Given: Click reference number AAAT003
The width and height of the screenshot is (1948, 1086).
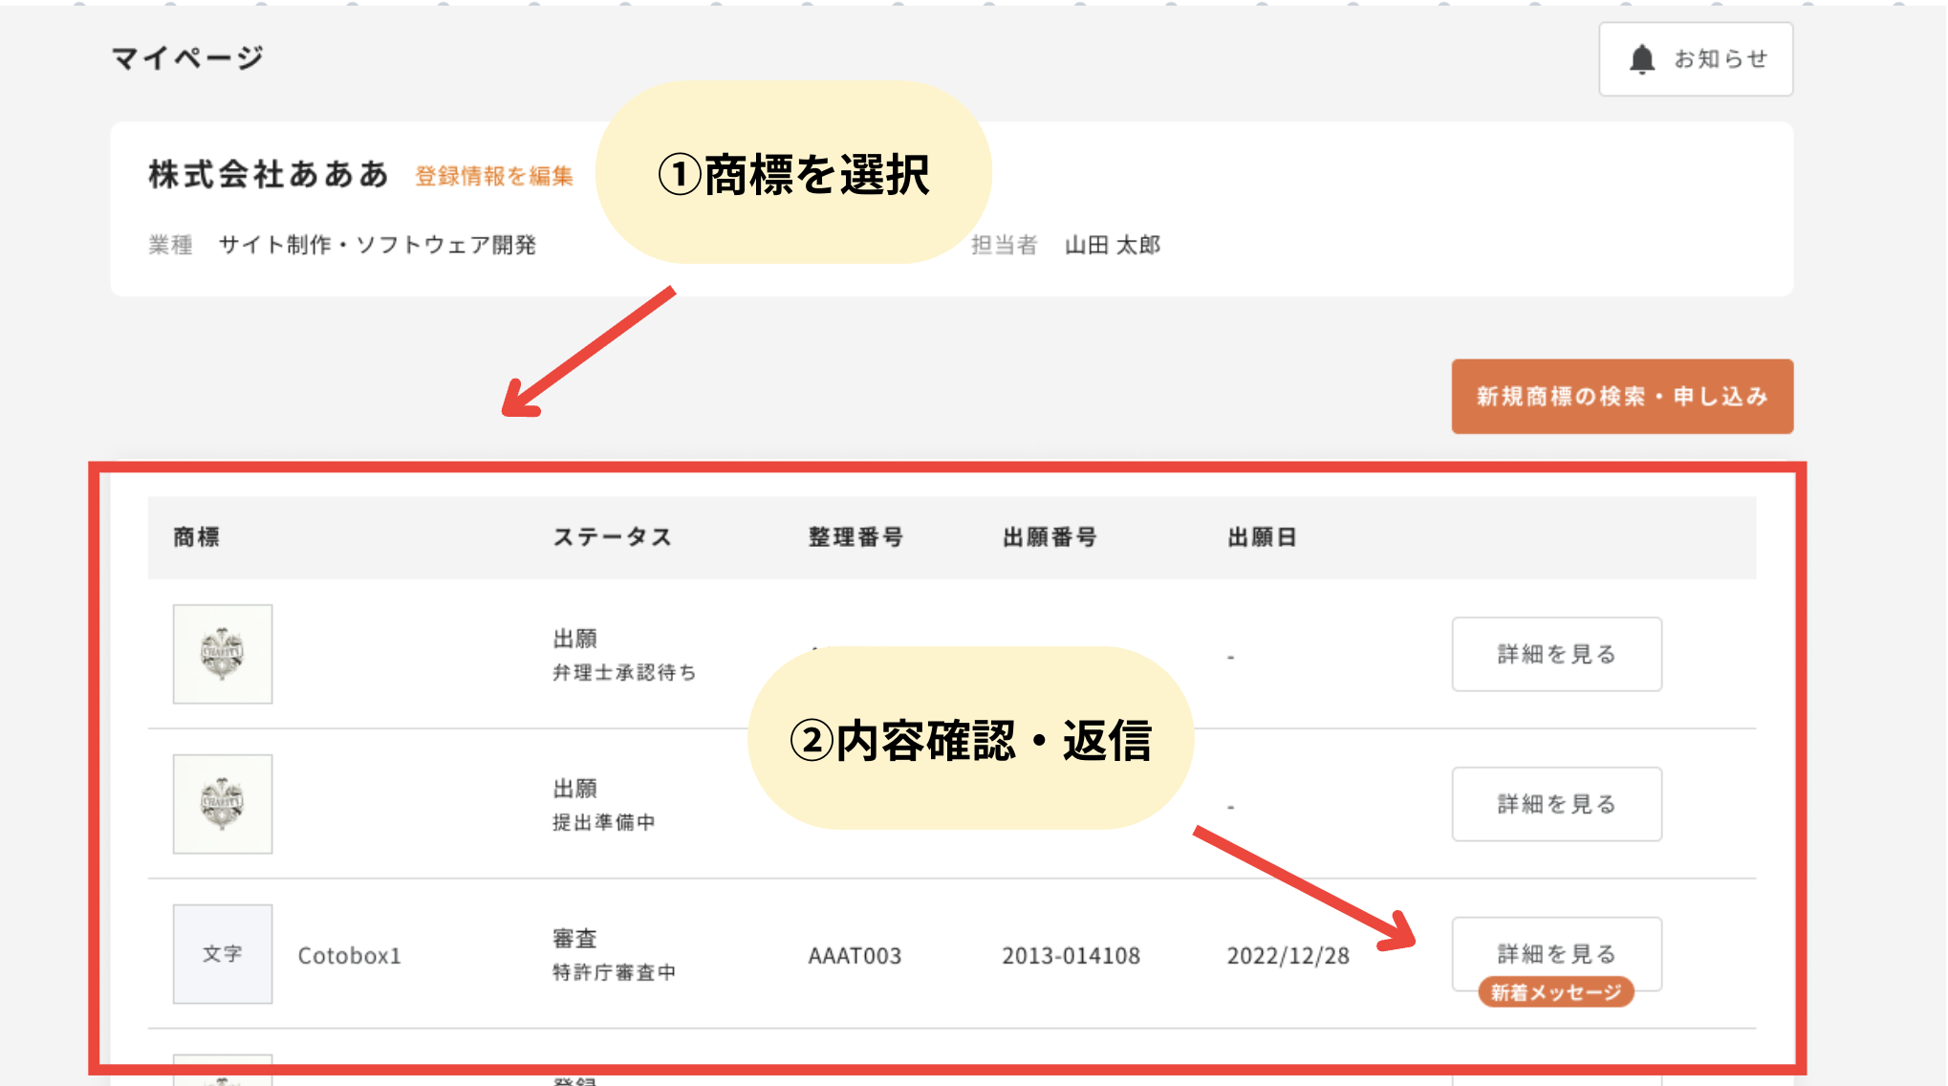Looking at the screenshot, I should point(855,955).
